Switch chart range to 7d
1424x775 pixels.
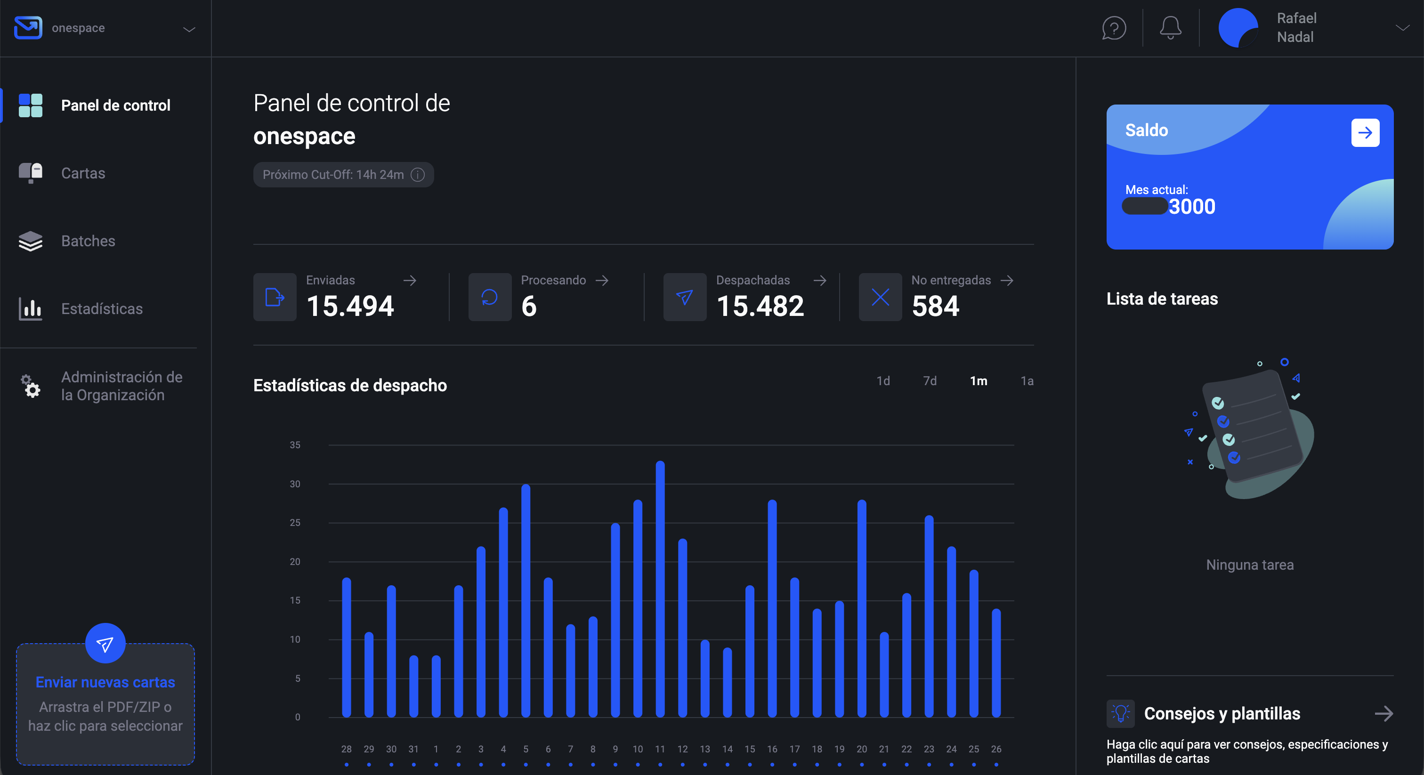click(x=930, y=381)
